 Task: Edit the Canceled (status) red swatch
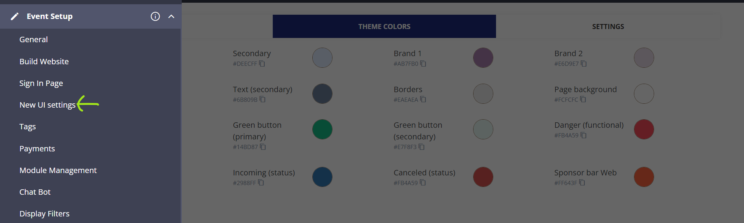coord(483,177)
